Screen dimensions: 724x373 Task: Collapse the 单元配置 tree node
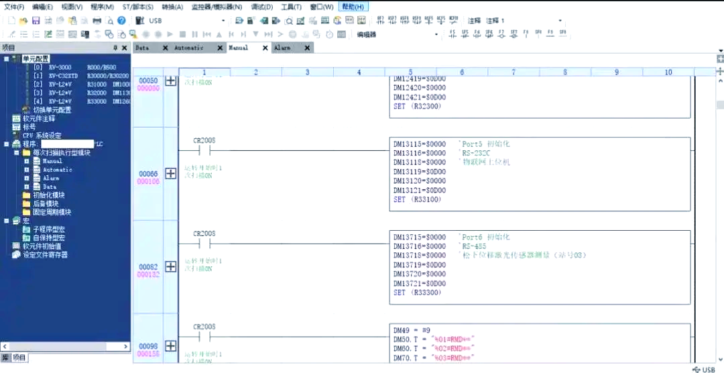pos(6,58)
